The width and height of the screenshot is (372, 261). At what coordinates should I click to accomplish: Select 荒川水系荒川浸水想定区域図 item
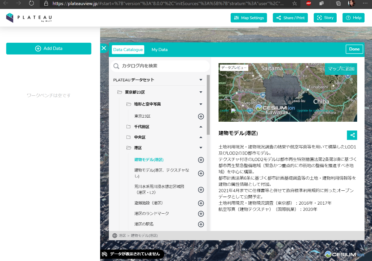[x=159, y=189]
